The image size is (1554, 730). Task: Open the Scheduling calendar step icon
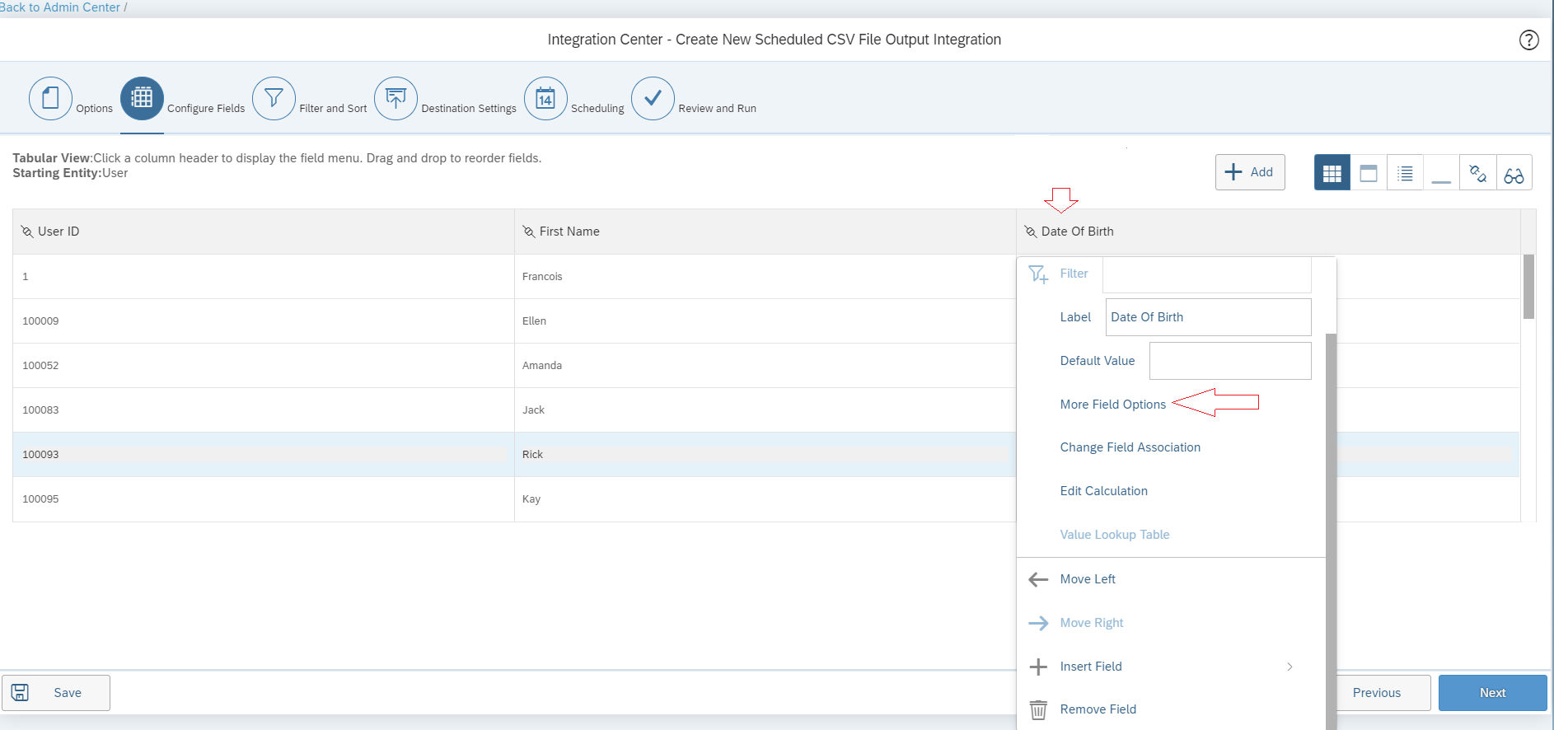545,99
